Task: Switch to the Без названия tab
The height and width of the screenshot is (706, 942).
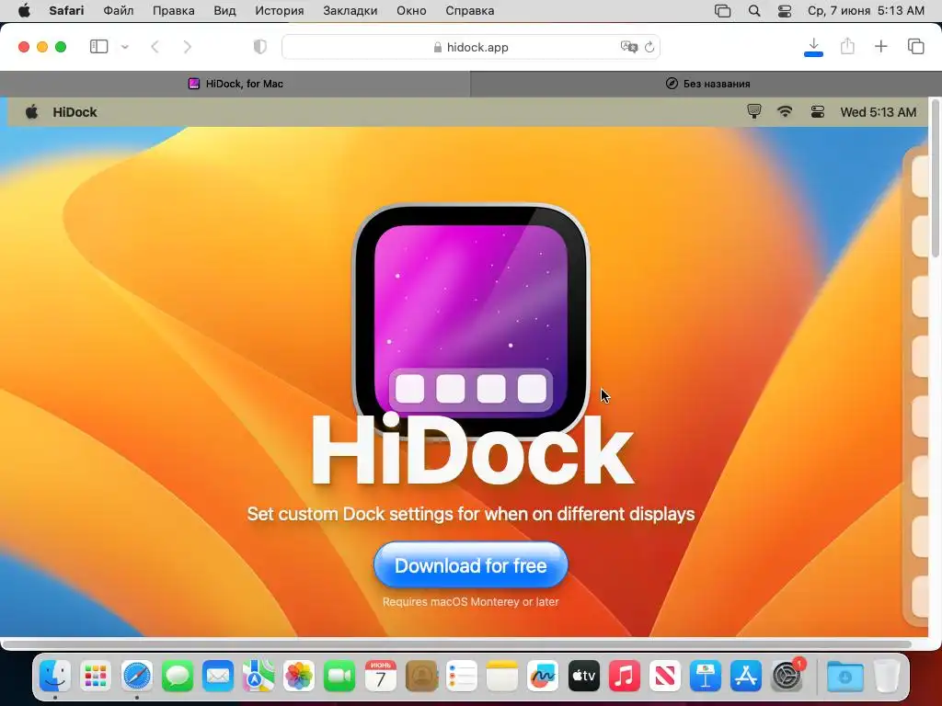Action: [x=706, y=84]
